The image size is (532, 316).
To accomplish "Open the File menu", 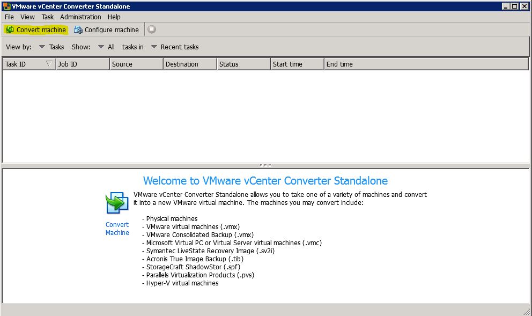I will point(9,17).
